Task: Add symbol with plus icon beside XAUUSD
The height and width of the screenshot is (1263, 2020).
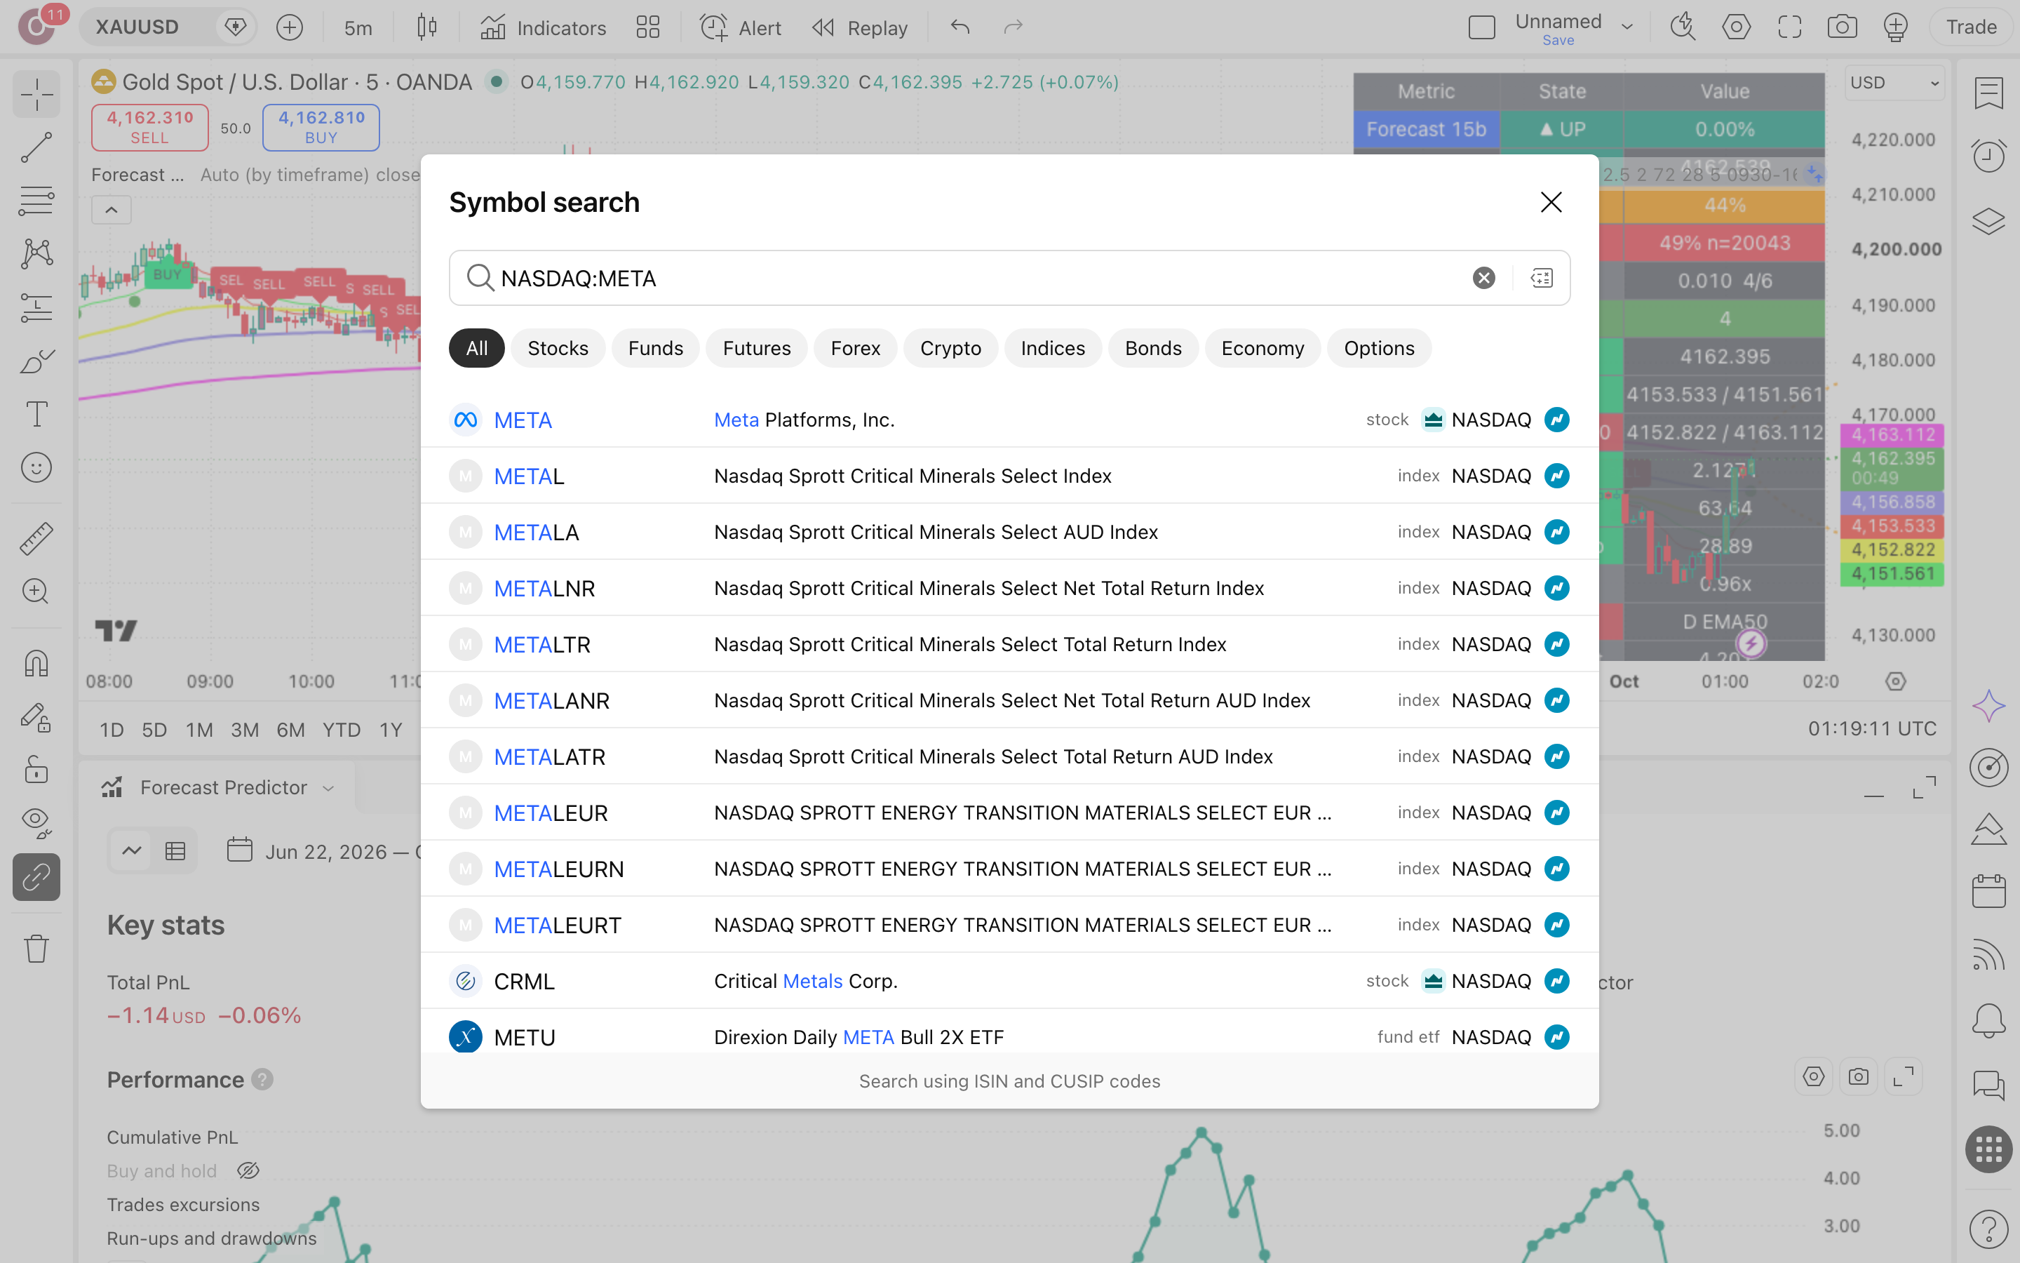Action: [x=290, y=27]
